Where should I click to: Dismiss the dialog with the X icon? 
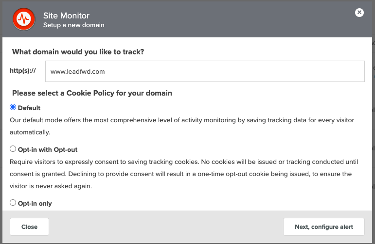pyautogui.click(x=359, y=13)
